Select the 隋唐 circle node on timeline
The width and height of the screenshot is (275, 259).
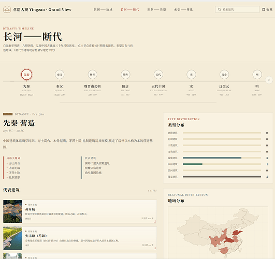[x=125, y=75]
